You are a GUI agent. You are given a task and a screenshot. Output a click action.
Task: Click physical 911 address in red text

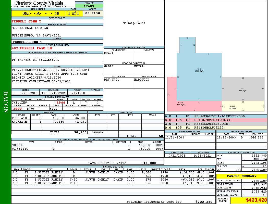tap(32, 48)
